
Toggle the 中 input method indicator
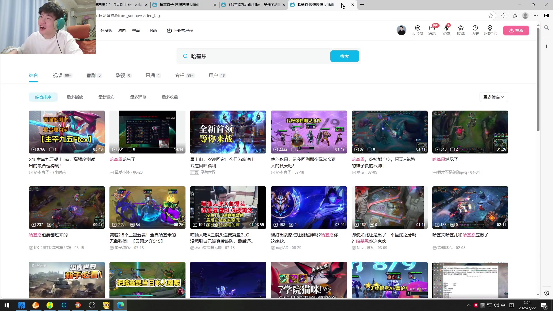[503, 305]
